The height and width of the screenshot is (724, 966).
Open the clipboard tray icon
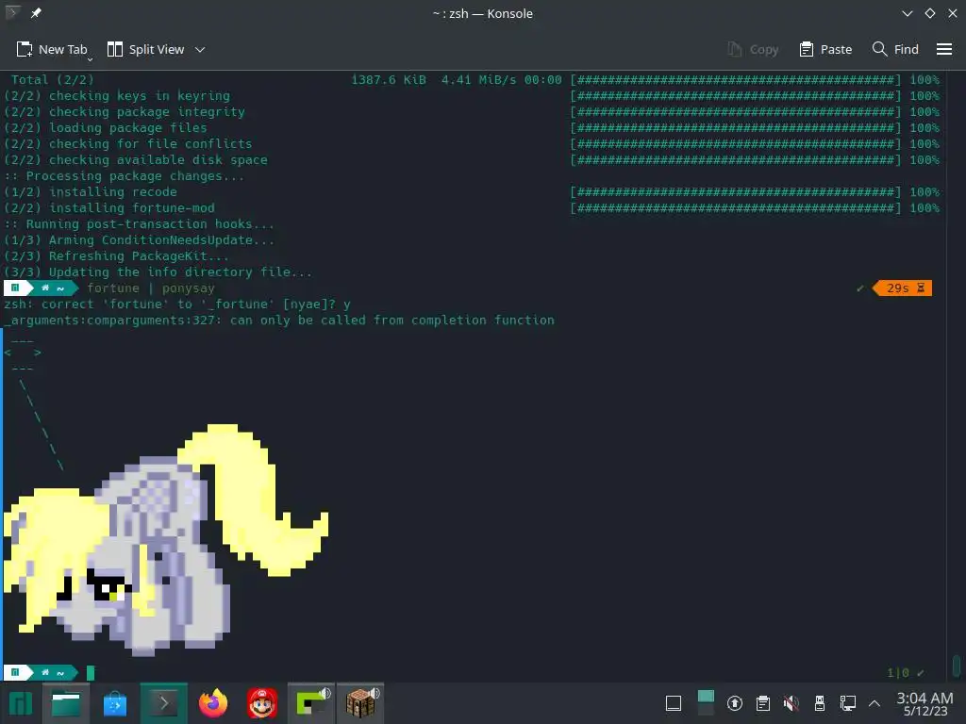[x=762, y=703]
